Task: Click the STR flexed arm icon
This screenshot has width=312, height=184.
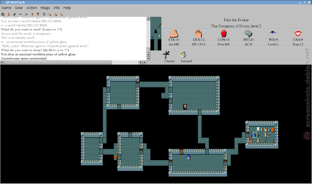Action: tap(174, 34)
